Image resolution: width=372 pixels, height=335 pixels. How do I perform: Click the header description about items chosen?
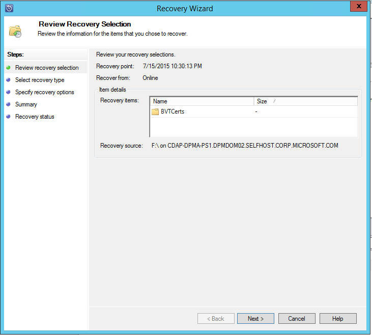coord(112,34)
